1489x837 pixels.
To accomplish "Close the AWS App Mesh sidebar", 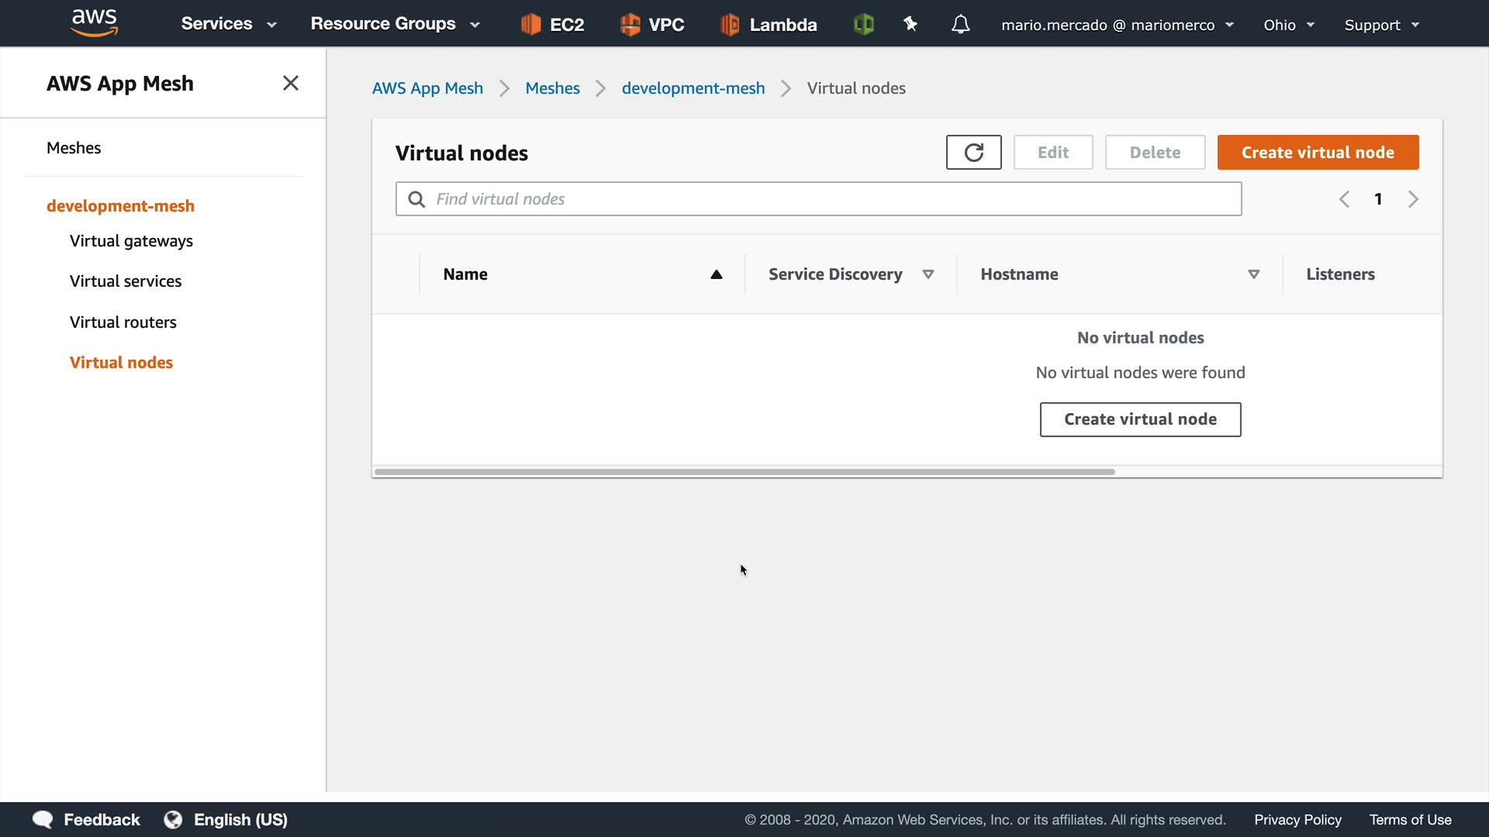I will coord(291,83).
